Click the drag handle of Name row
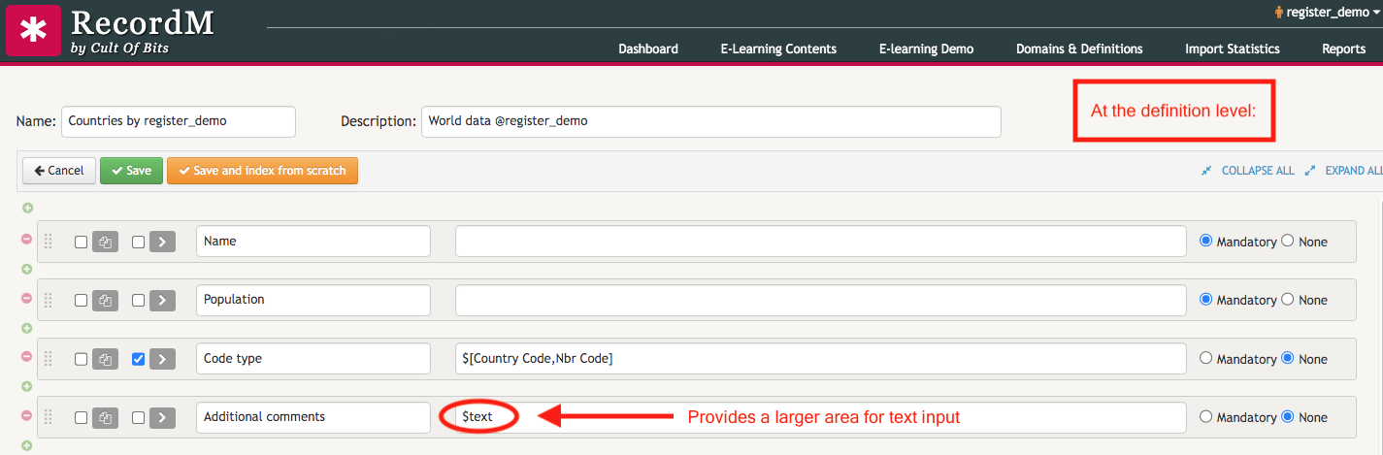1383x455 pixels. [49, 242]
